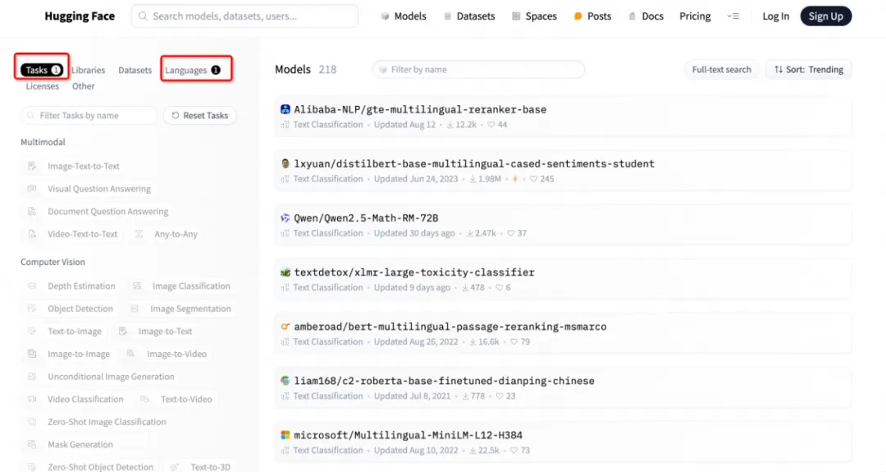Click the textdetox model avatar icon

[285, 273]
